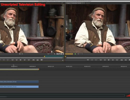Mark Out in the Source monitor

point(8,60)
